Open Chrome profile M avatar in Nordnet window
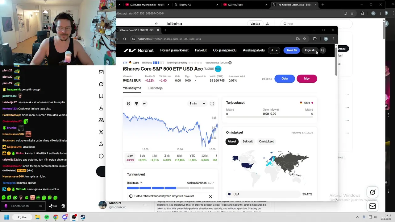 coord(326,39)
